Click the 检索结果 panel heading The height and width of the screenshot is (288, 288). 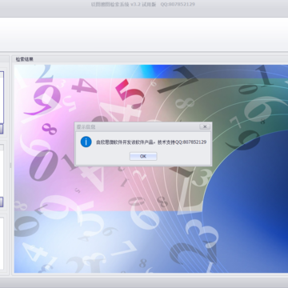coord(25,59)
